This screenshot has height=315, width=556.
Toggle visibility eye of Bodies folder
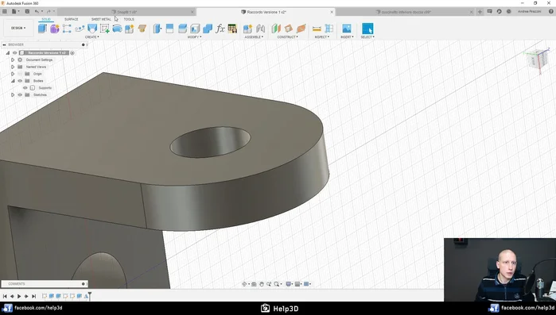pyautogui.click(x=20, y=81)
